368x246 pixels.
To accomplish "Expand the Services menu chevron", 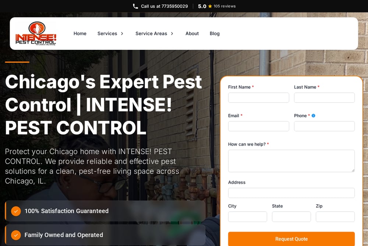I will coord(122,34).
